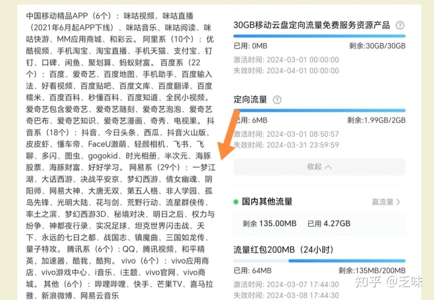Screen dimensions: 434x300
Task: Click the vivo游戏中心 text
Action: (x=64, y=273)
